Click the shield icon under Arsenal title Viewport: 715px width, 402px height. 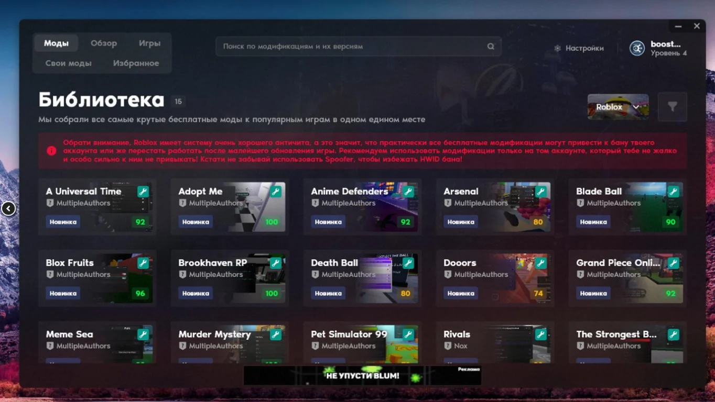(448, 203)
